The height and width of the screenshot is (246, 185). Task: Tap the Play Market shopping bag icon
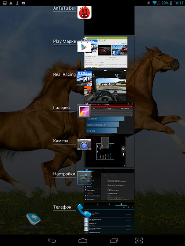coord(84,46)
